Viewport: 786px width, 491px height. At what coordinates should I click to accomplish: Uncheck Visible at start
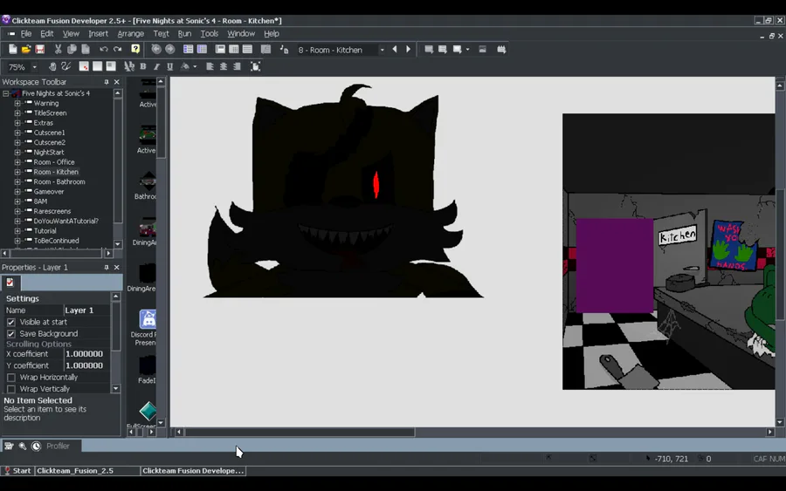click(x=11, y=322)
